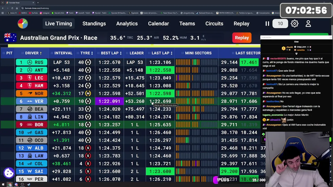Open a new browser tab
Screen dimensions: 333x187
coord(38,3)
